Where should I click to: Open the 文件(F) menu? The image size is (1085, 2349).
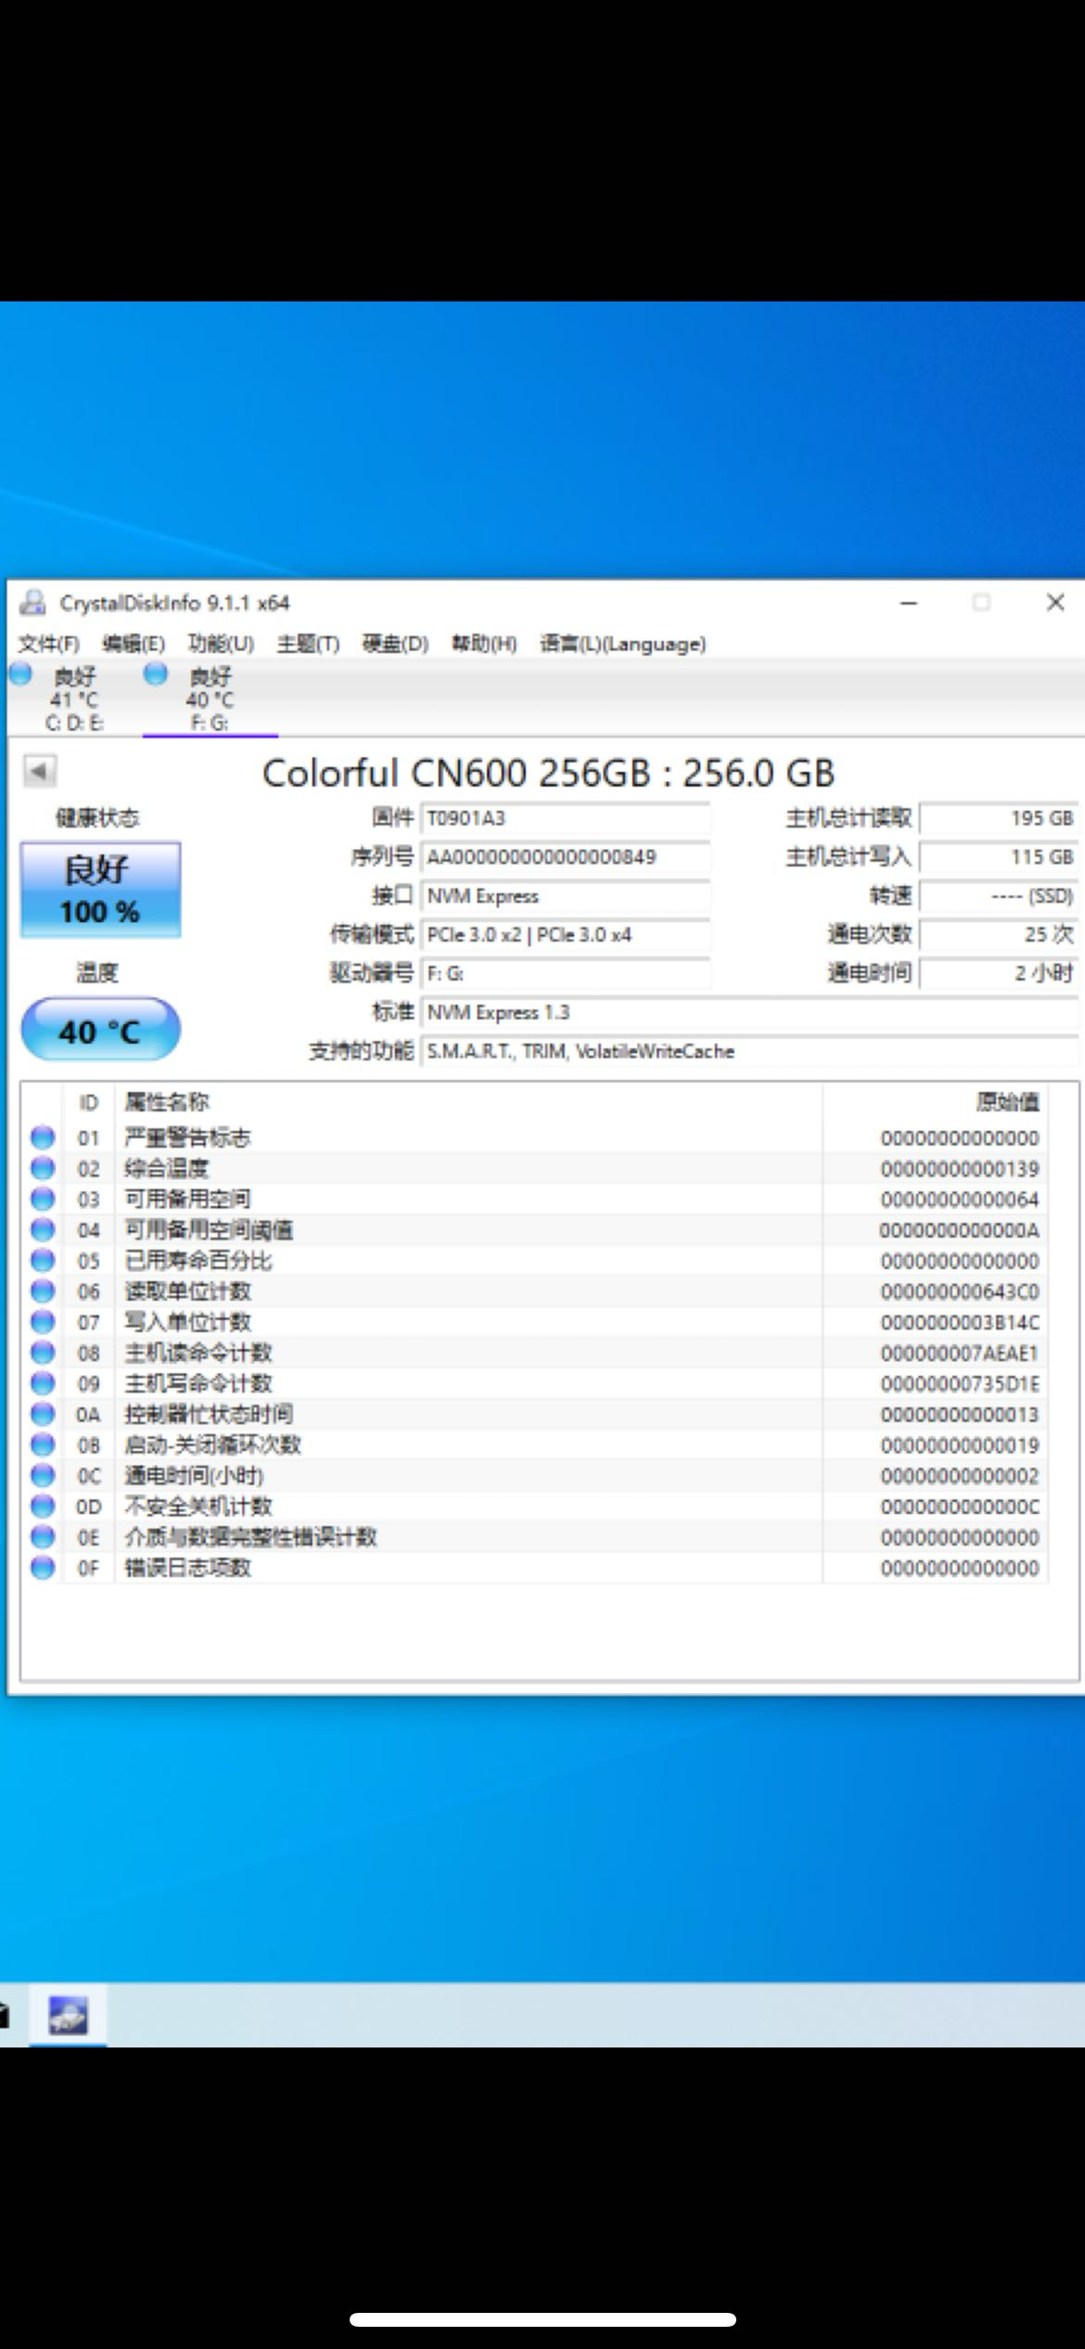pyautogui.click(x=49, y=644)
